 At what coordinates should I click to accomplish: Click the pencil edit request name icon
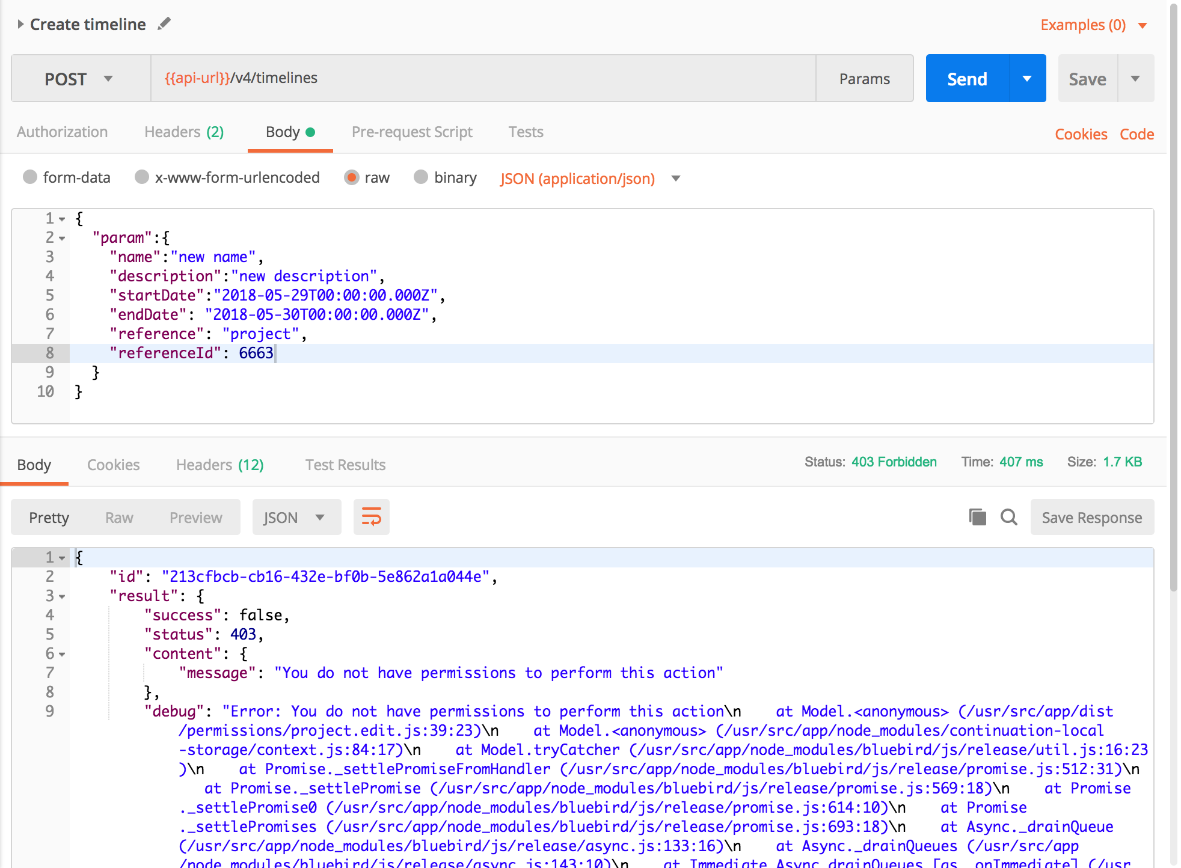[164, 24]
